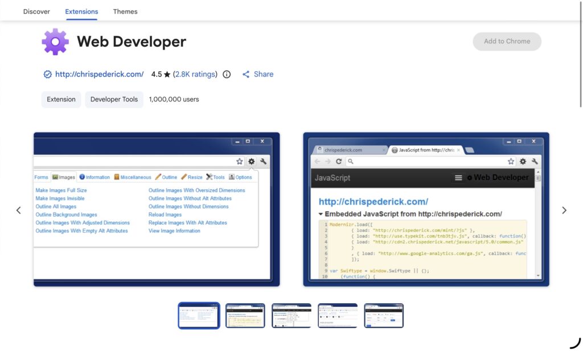Click the page's vertical scrollbar
Viewport: 583px width, 351px height.
pos(580,54)
